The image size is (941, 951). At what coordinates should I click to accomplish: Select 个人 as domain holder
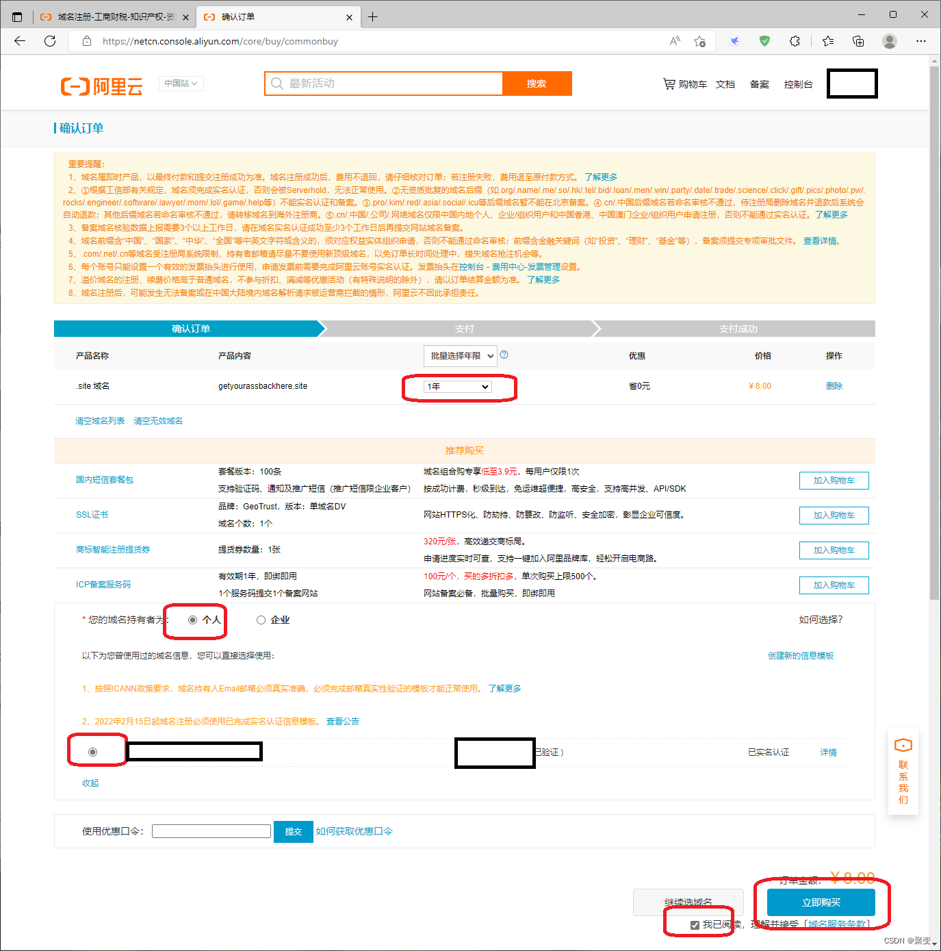[193, 620]
